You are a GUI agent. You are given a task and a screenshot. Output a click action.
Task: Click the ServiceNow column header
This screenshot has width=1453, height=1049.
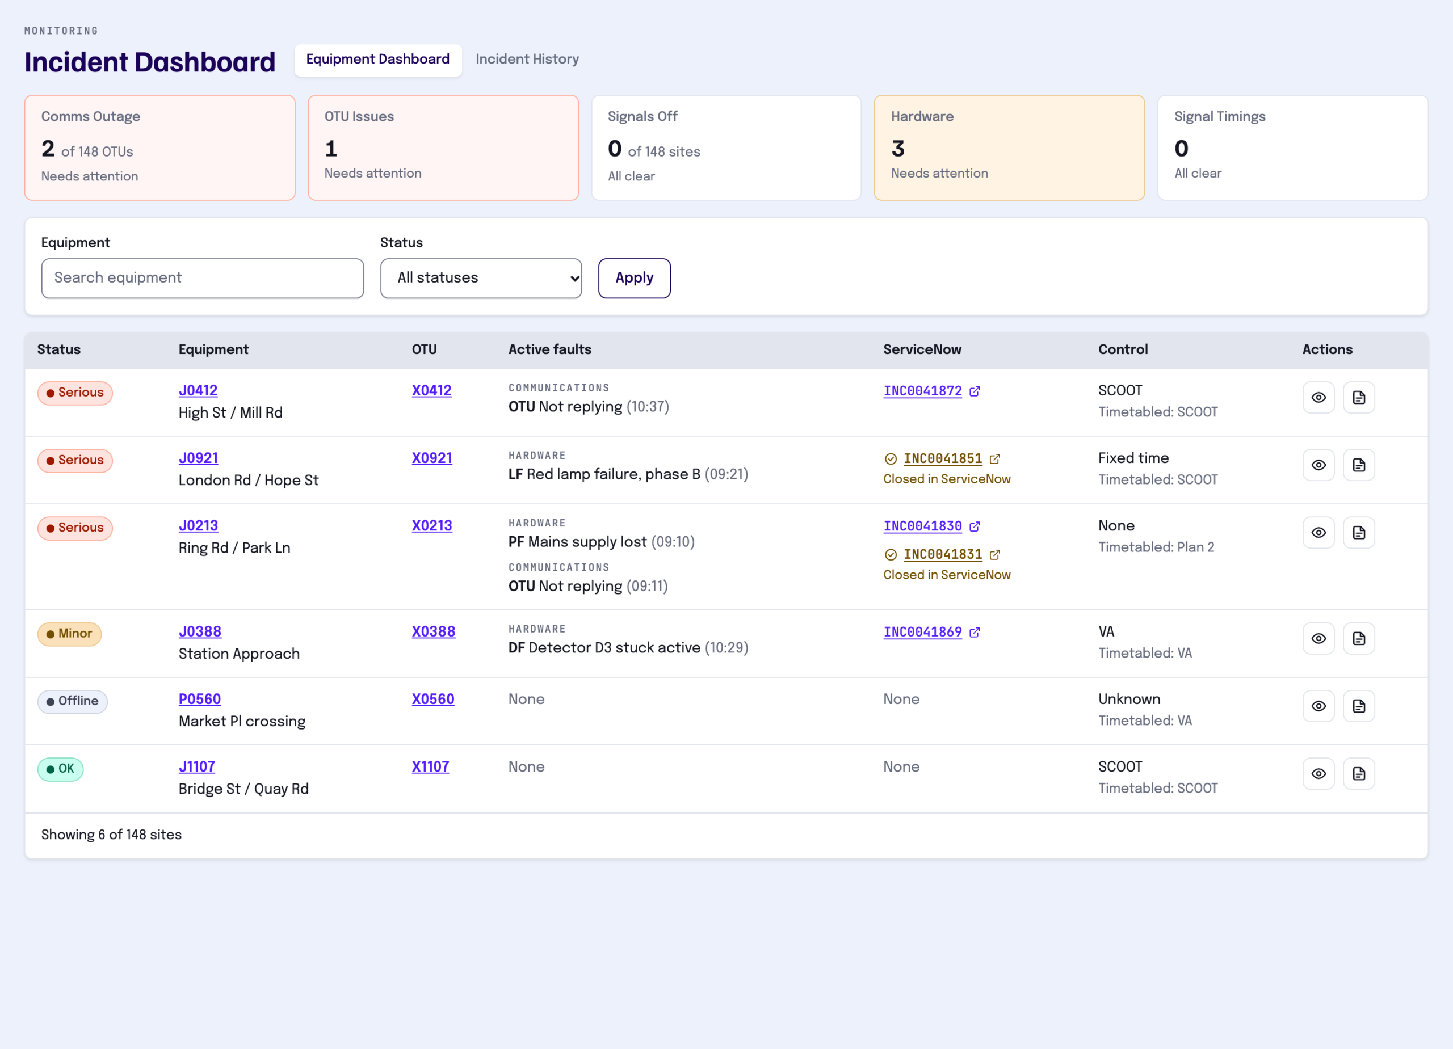tap(922, 349)
